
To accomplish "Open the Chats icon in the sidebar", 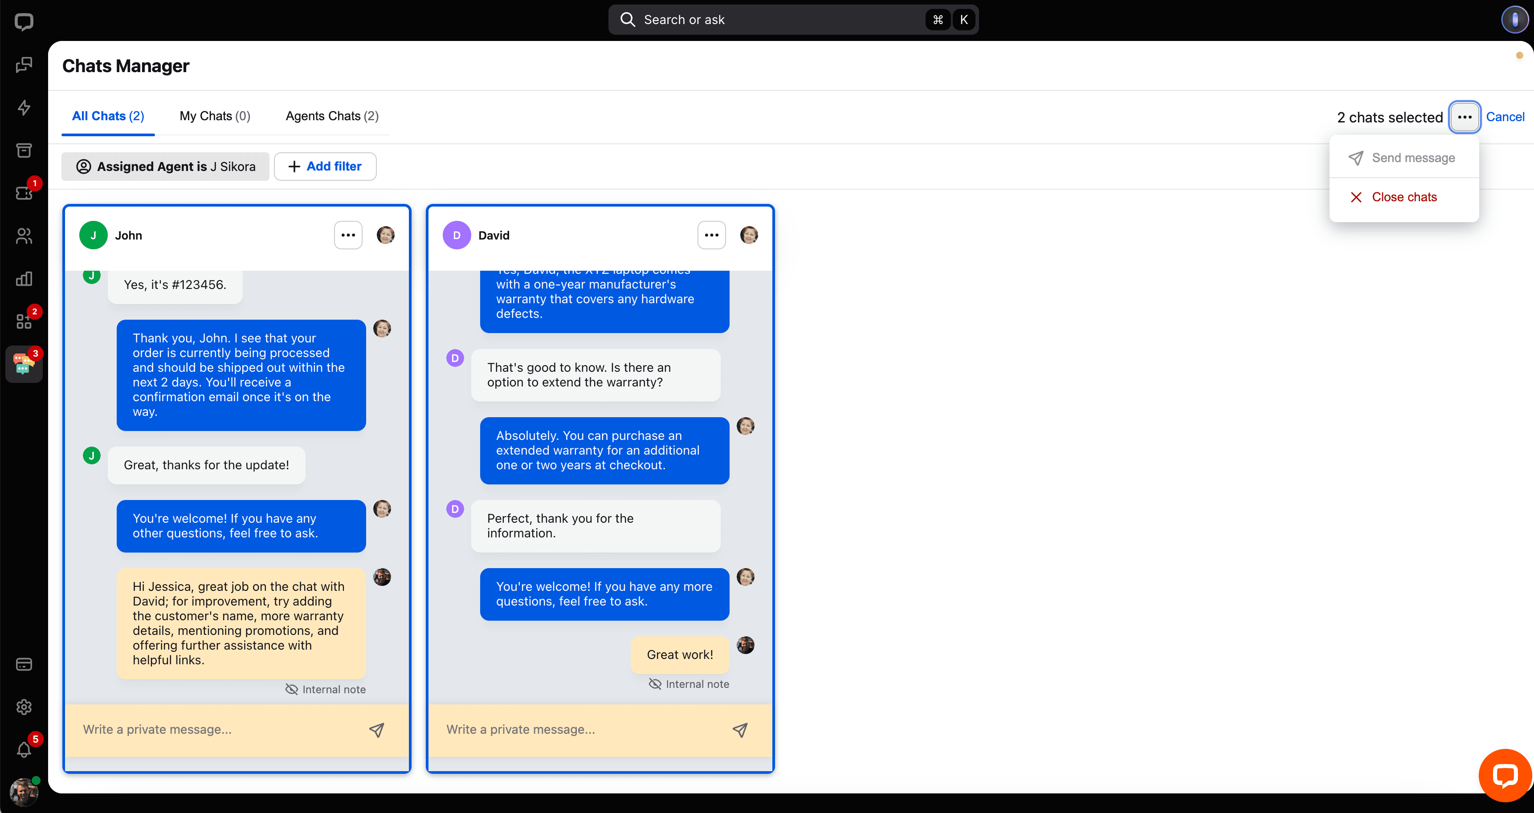I will pos(24,65).
